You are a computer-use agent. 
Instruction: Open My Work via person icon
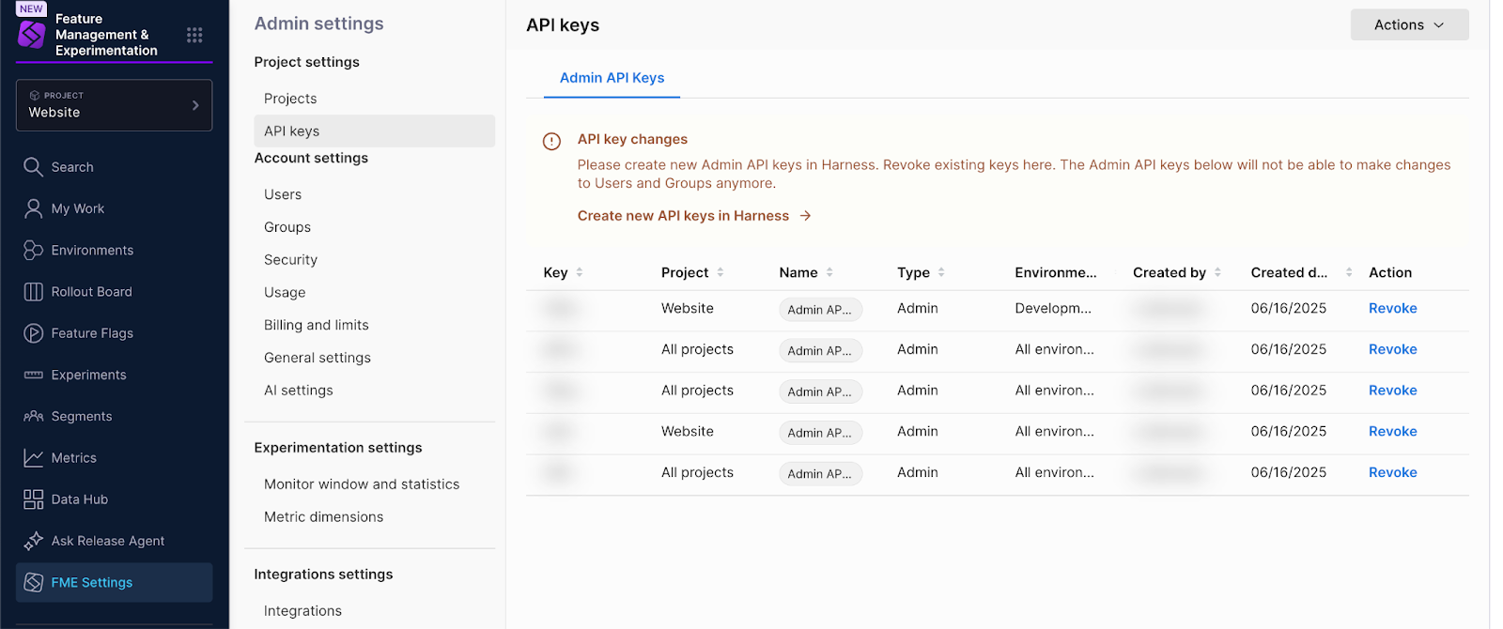point(33,208)
